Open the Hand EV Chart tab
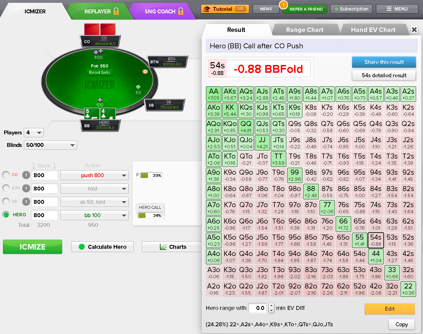 pyautogui.click(x=373, y=30)
